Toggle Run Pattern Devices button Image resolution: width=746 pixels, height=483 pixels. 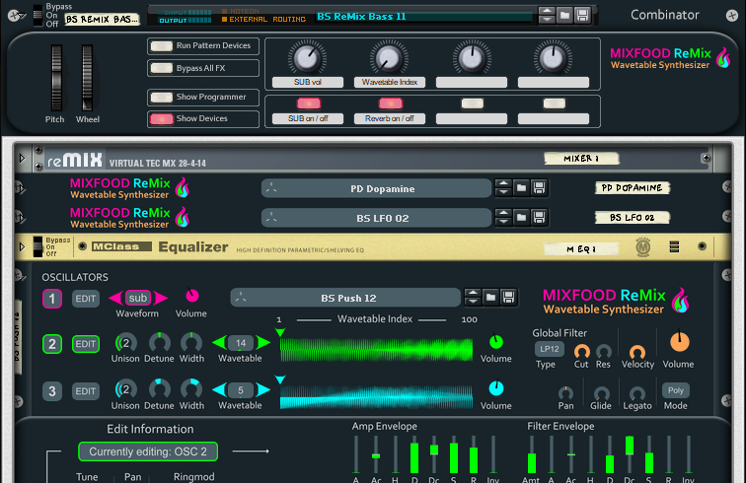(162, 46)
